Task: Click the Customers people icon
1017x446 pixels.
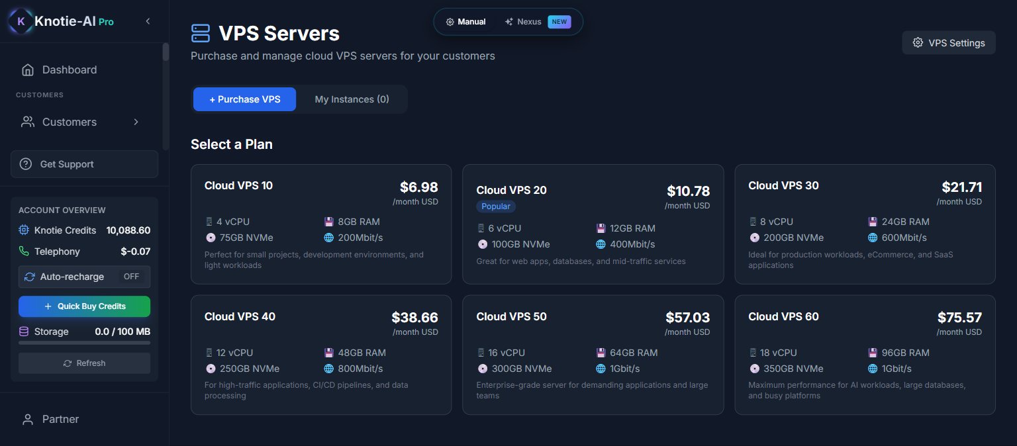Action: click(x=28, y=122)
